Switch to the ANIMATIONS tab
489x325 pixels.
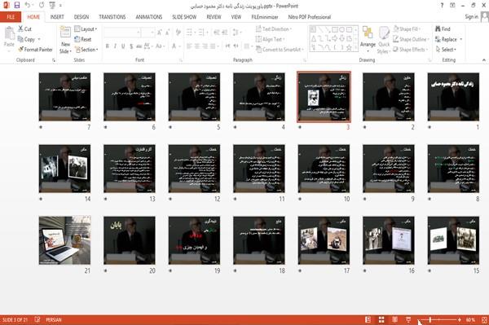[149, 17]
